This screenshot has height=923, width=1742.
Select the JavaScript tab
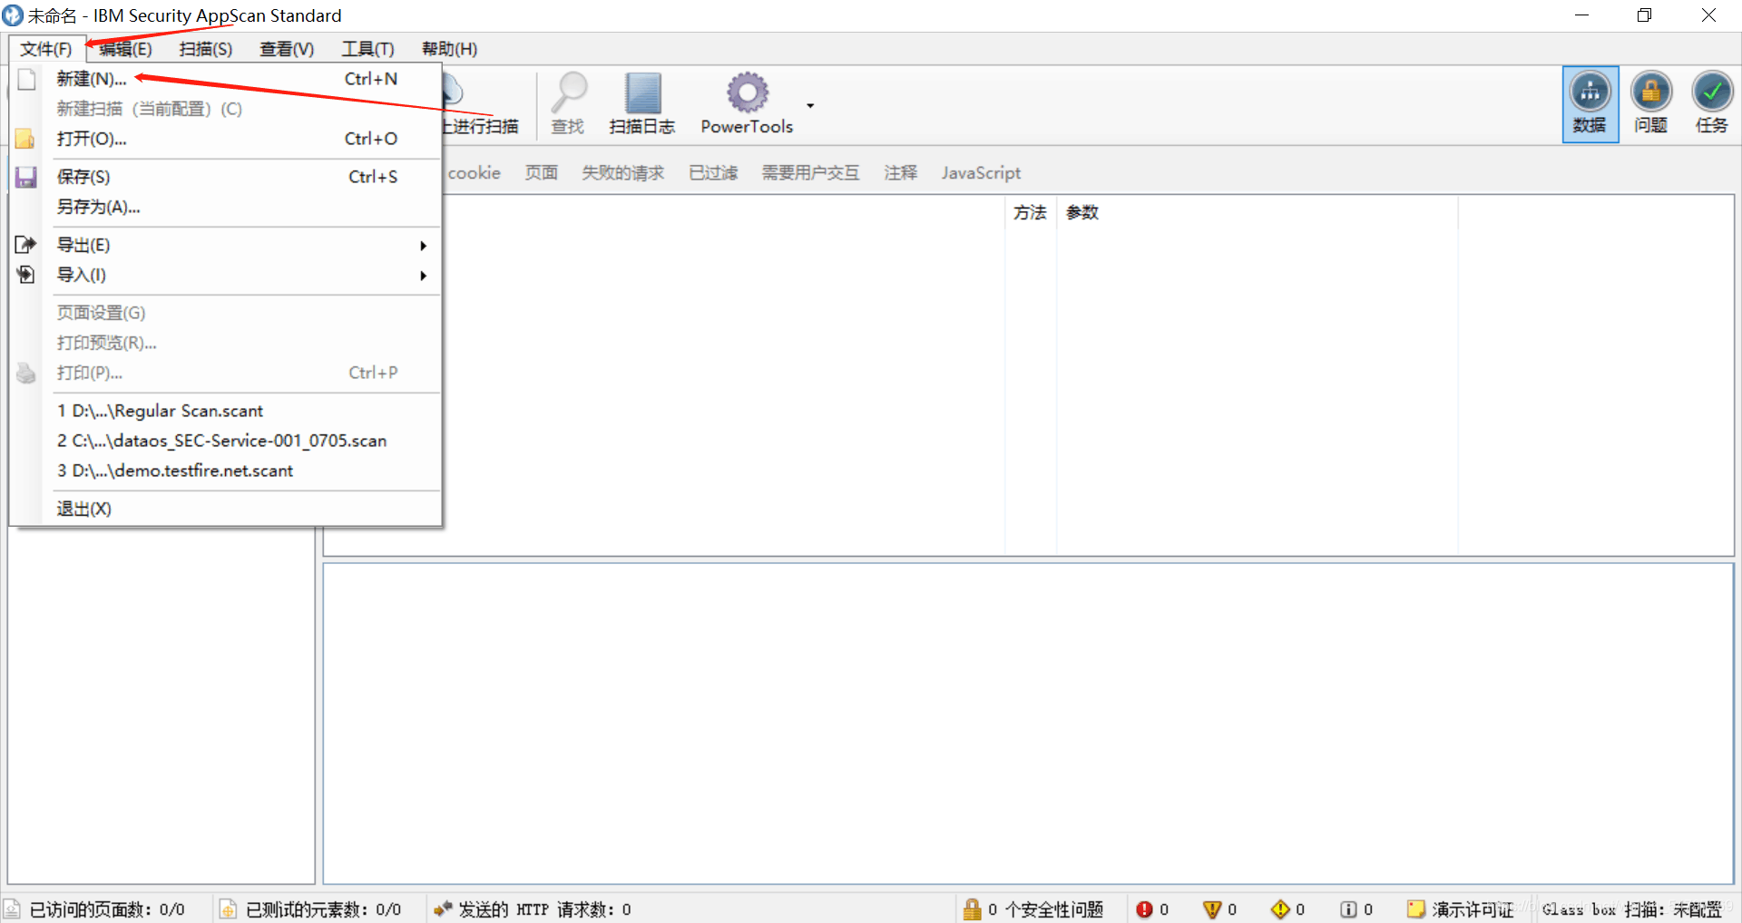click(x=981, y=172)
